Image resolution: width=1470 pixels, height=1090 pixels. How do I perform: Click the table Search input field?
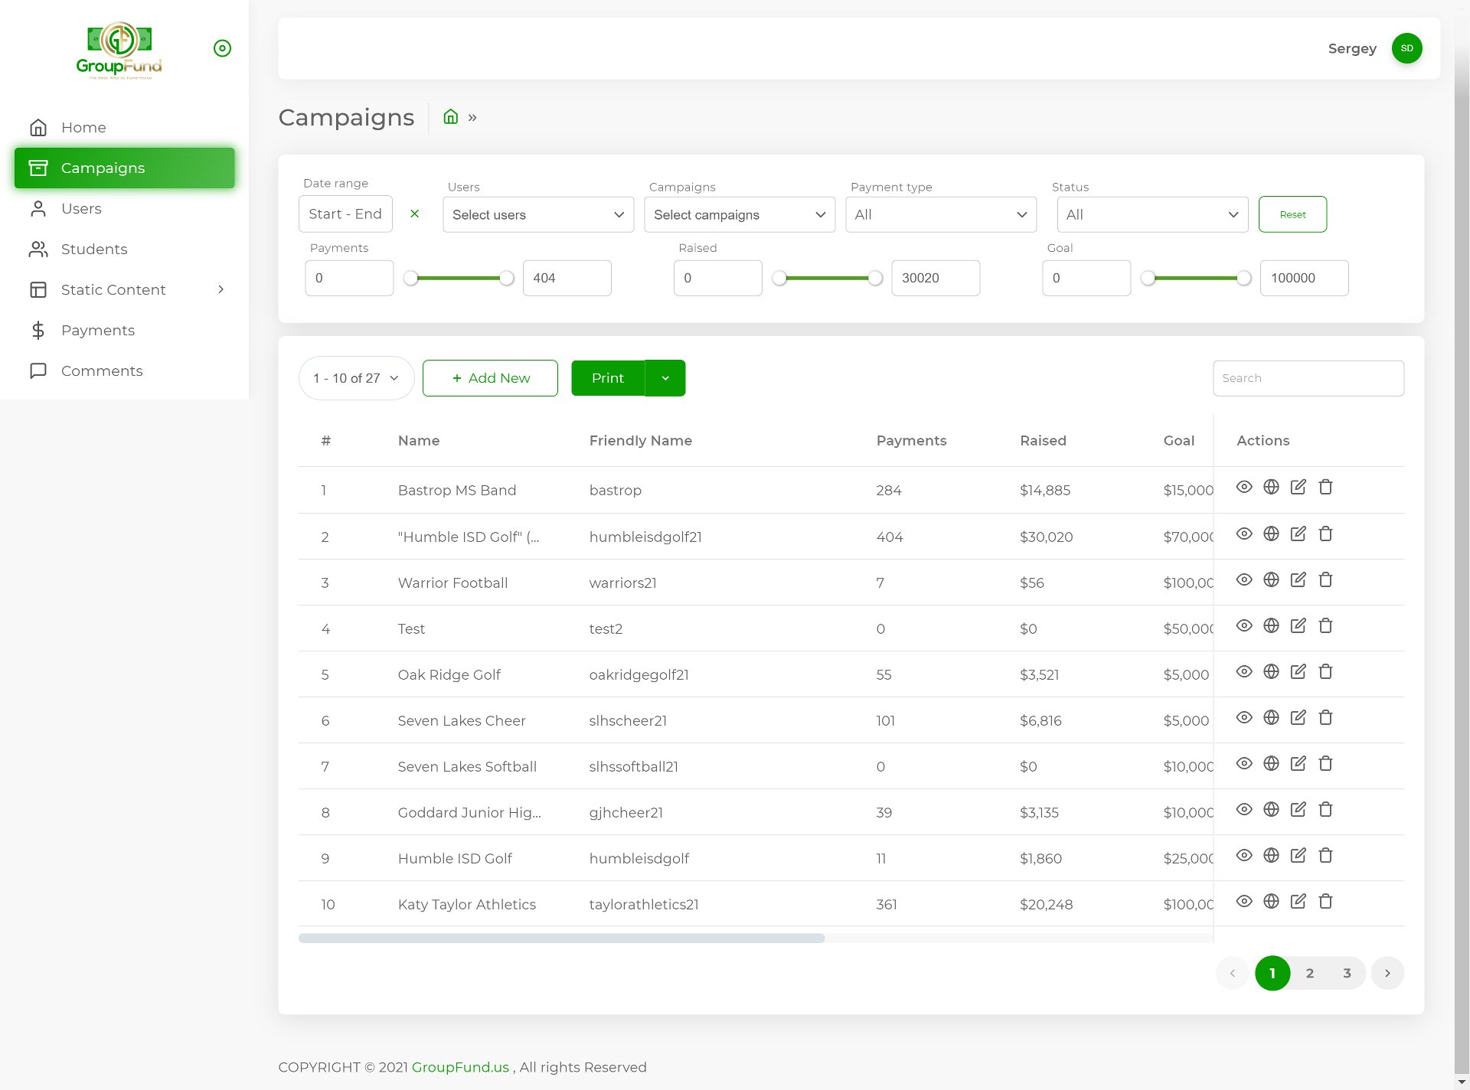coord(1308,378)
